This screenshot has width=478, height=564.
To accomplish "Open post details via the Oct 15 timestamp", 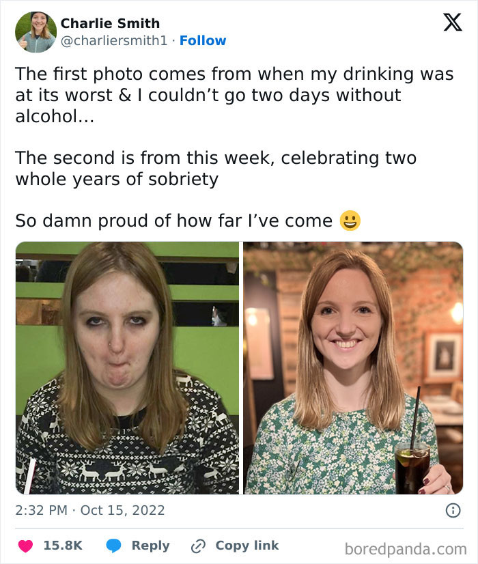I will (x=122, y=509).
